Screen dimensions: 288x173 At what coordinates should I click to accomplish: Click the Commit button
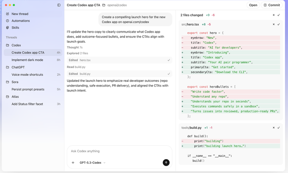[271, 5]
